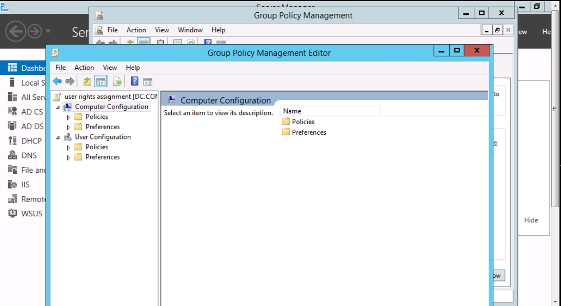Click the Computer Configuration node icon in tree
This screenshot has width=561, height=306.
pyautogui.click(x=68, y=107)
